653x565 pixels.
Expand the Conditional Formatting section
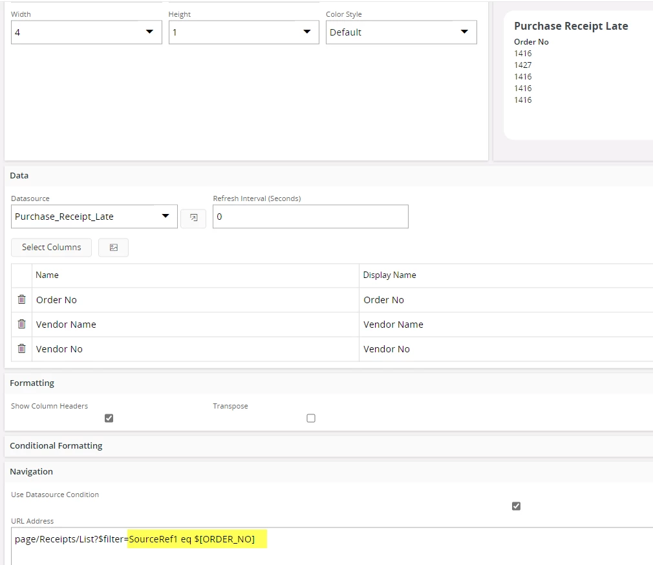tap(55, 445)
